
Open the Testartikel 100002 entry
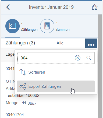(x=23, y=96)
